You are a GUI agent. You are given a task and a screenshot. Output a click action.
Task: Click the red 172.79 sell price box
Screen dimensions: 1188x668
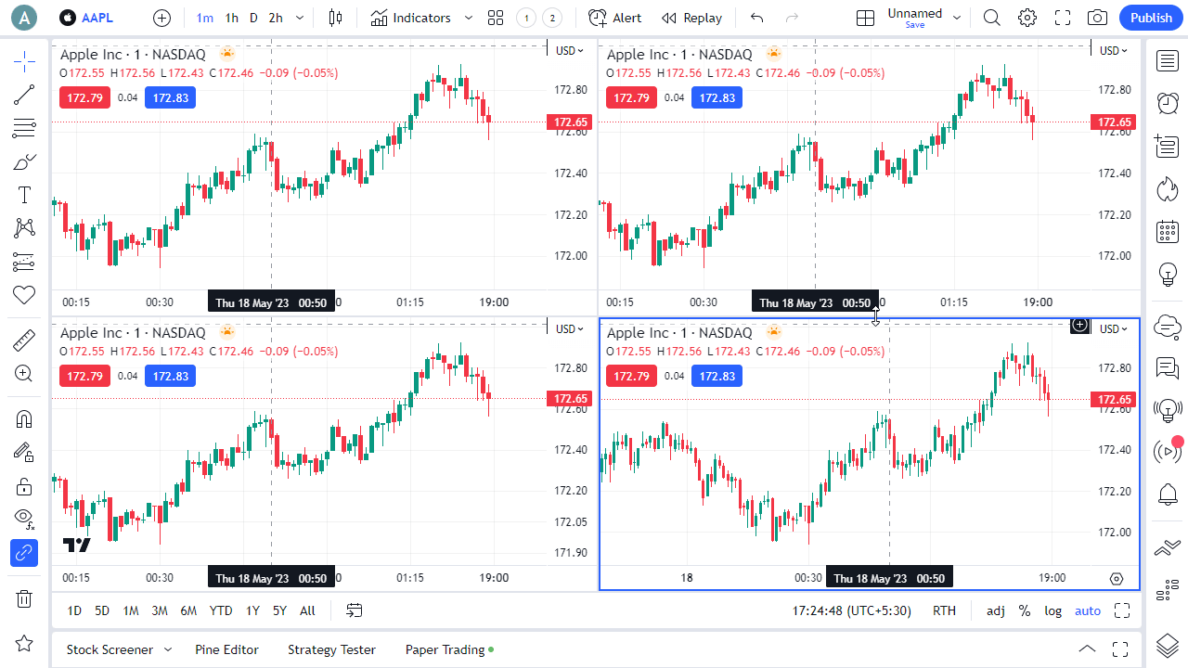[x=84, y=97]
